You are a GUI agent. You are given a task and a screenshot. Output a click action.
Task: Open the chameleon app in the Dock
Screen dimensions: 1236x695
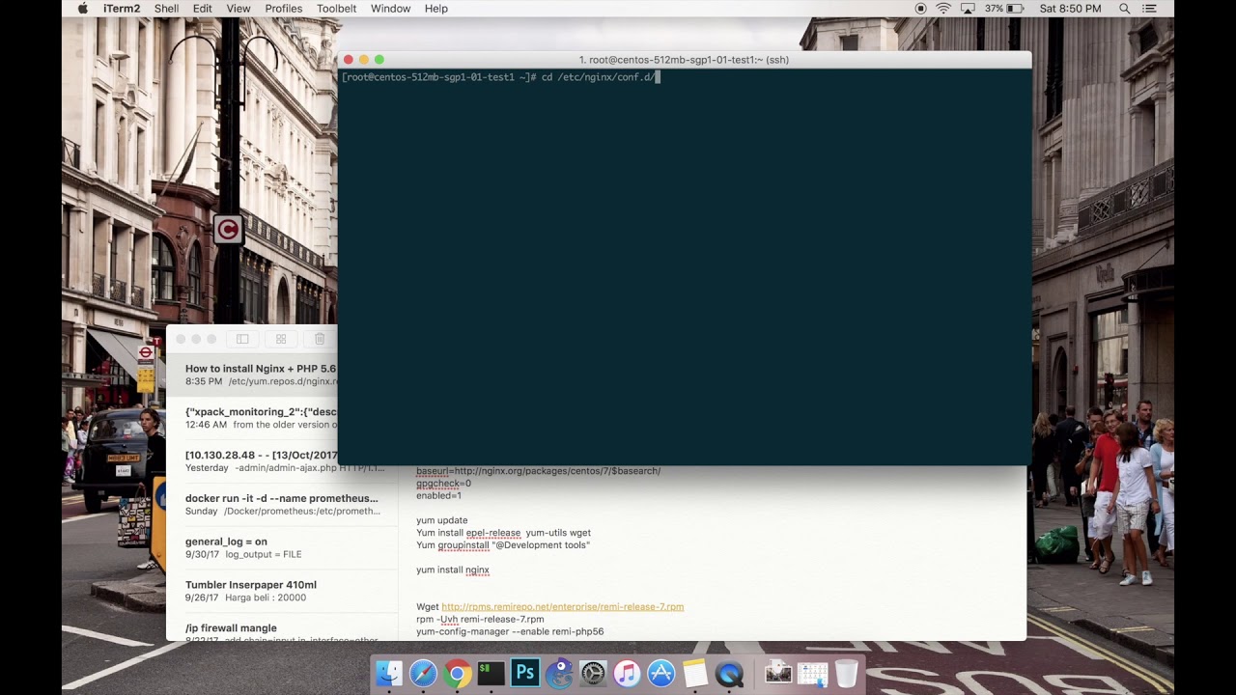click(x=559, y=673)
